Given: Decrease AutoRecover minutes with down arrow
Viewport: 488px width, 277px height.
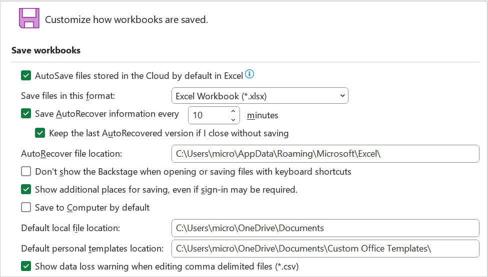Looking at the screenshot, I should [233, 120].
